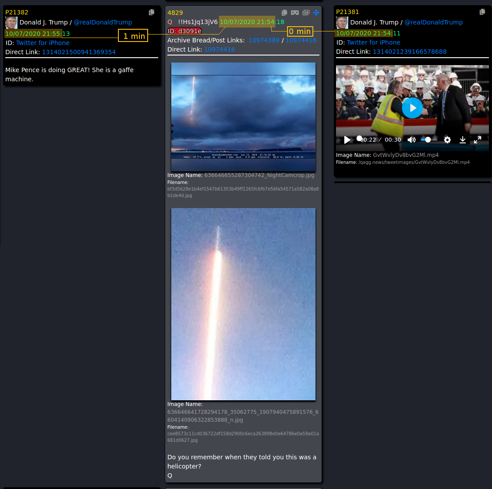Copy post 4829 using the clipboard icon

click(x=284, y=13)
